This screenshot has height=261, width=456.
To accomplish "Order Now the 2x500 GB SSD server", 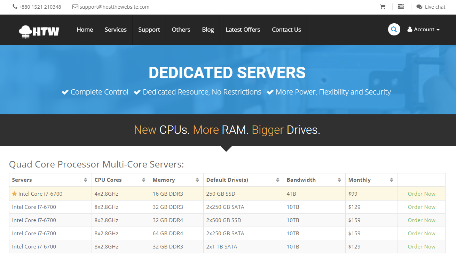I will tap(421, 220).
